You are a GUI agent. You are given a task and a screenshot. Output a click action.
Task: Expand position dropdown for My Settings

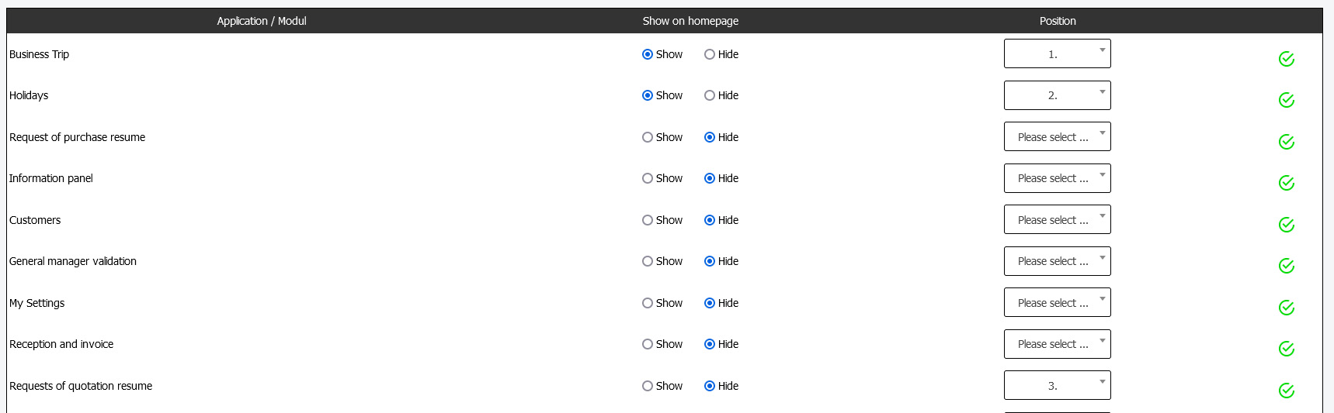pos(1057,303)
